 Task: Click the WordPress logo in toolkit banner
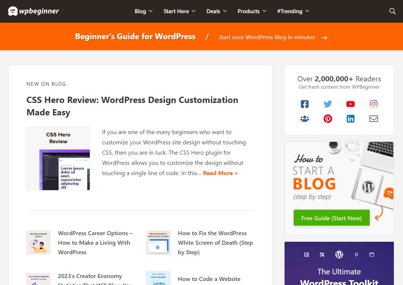pyautogui.click(x=339, y=255)
